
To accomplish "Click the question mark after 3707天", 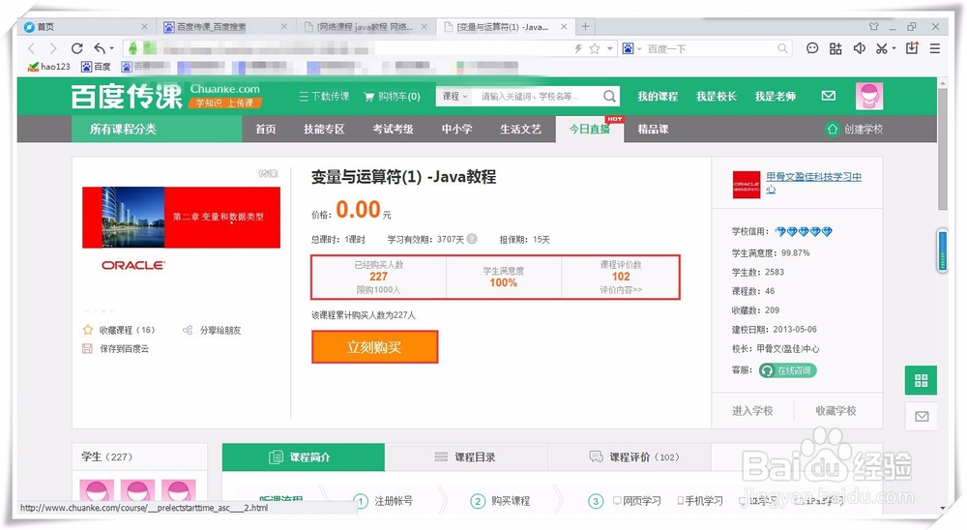I will pos(472,239).
